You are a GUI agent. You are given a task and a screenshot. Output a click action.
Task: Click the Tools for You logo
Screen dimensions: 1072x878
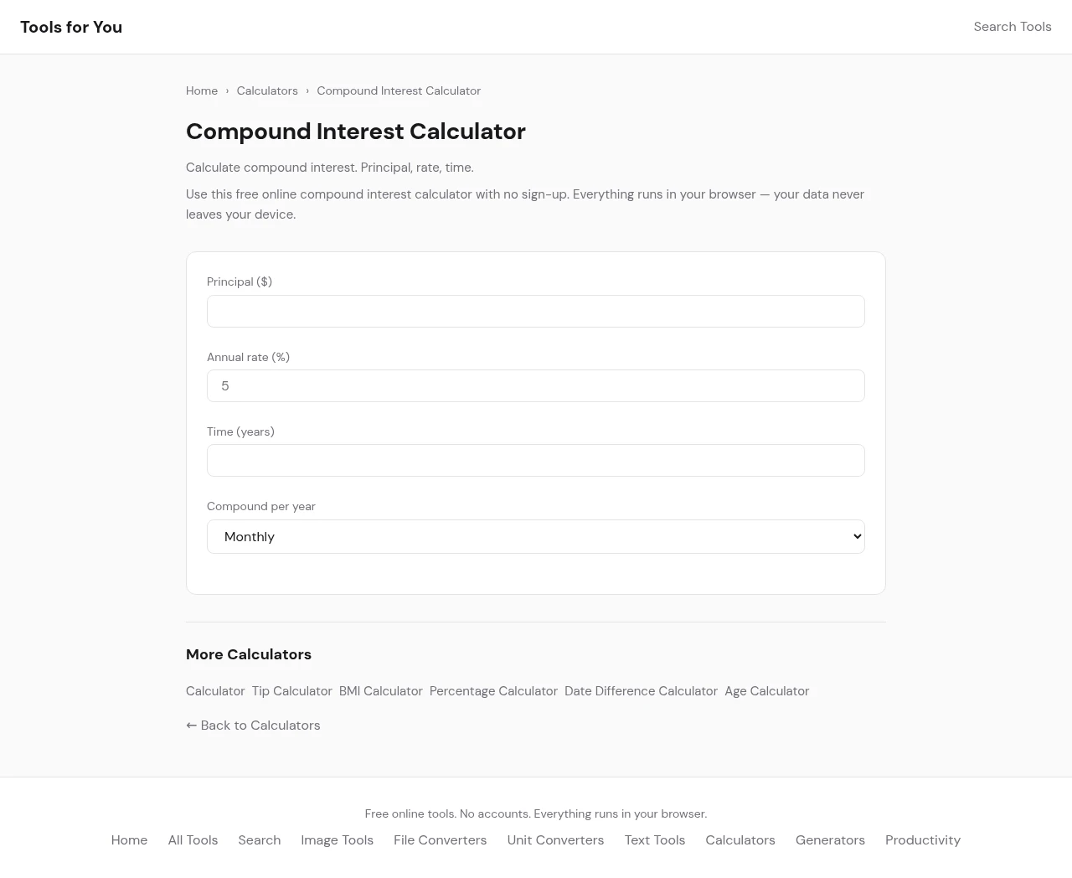(x=71, y=27)
